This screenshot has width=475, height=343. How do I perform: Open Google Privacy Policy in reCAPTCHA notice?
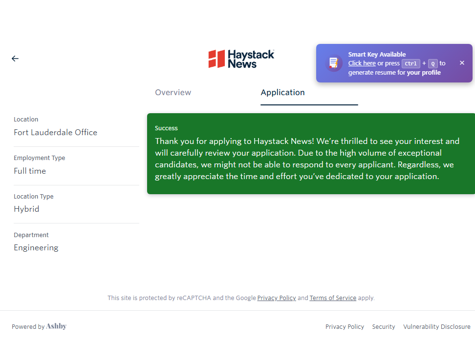[277, 298]
